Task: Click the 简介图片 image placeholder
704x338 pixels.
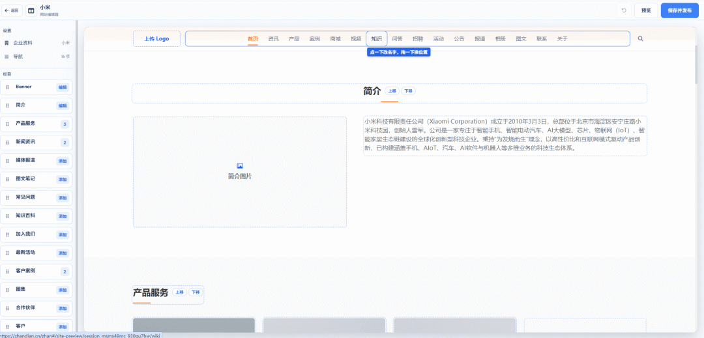Action: click(x=240, y=172)
